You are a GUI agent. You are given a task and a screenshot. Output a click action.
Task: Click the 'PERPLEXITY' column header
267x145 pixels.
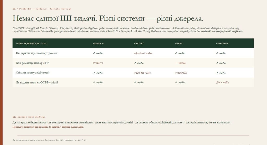[222, 43]
